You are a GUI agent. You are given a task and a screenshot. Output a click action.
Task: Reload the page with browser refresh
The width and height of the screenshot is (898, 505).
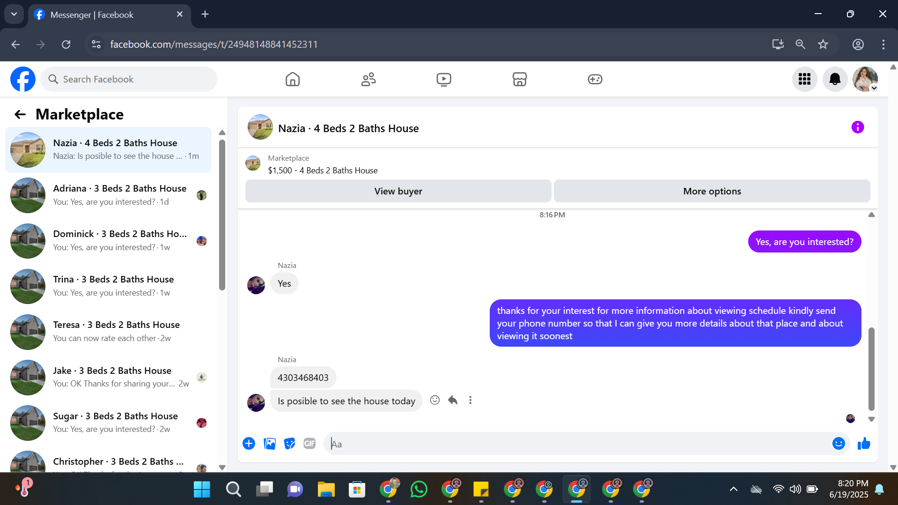point(66,45)
